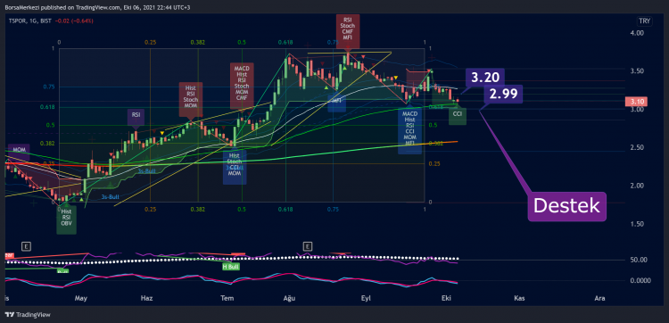669x323 pixels.
Task: Click the green Hist RSI OBV signal box
Action: click(67, 219)
